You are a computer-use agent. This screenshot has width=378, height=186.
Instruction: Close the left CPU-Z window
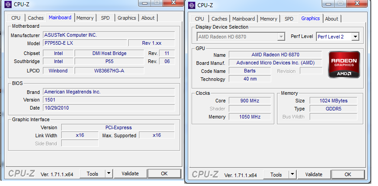coord(173,3)
